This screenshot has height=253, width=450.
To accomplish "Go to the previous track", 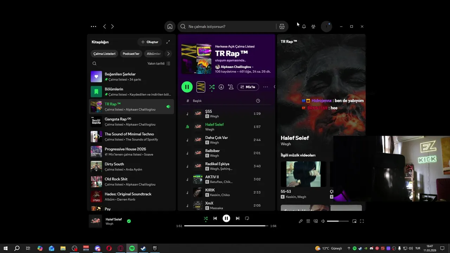I will [215, 218].
